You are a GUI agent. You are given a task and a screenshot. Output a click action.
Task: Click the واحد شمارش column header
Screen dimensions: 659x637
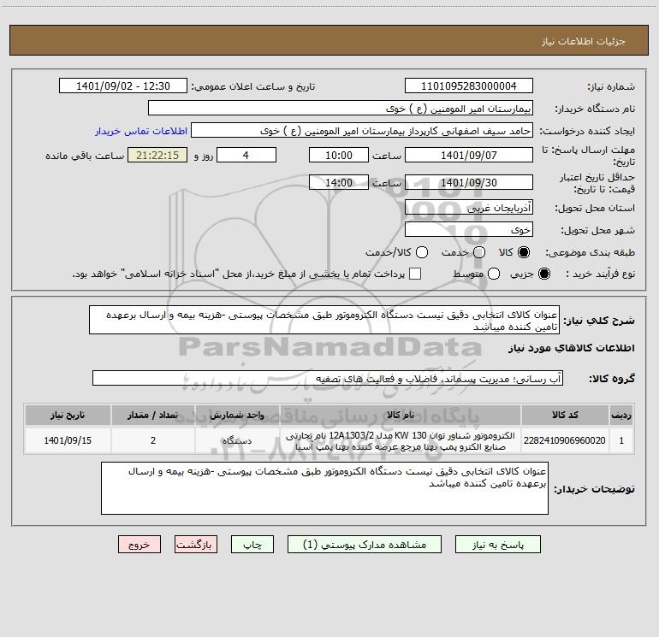click(237, 415)
